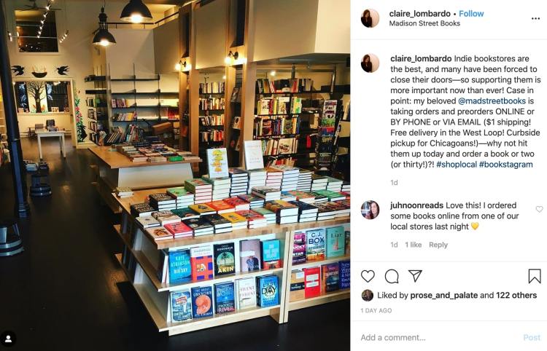Open claire_lombardo header profile picture
The width and height of the screenshot is (547, 351).
[x=370, y=18]
